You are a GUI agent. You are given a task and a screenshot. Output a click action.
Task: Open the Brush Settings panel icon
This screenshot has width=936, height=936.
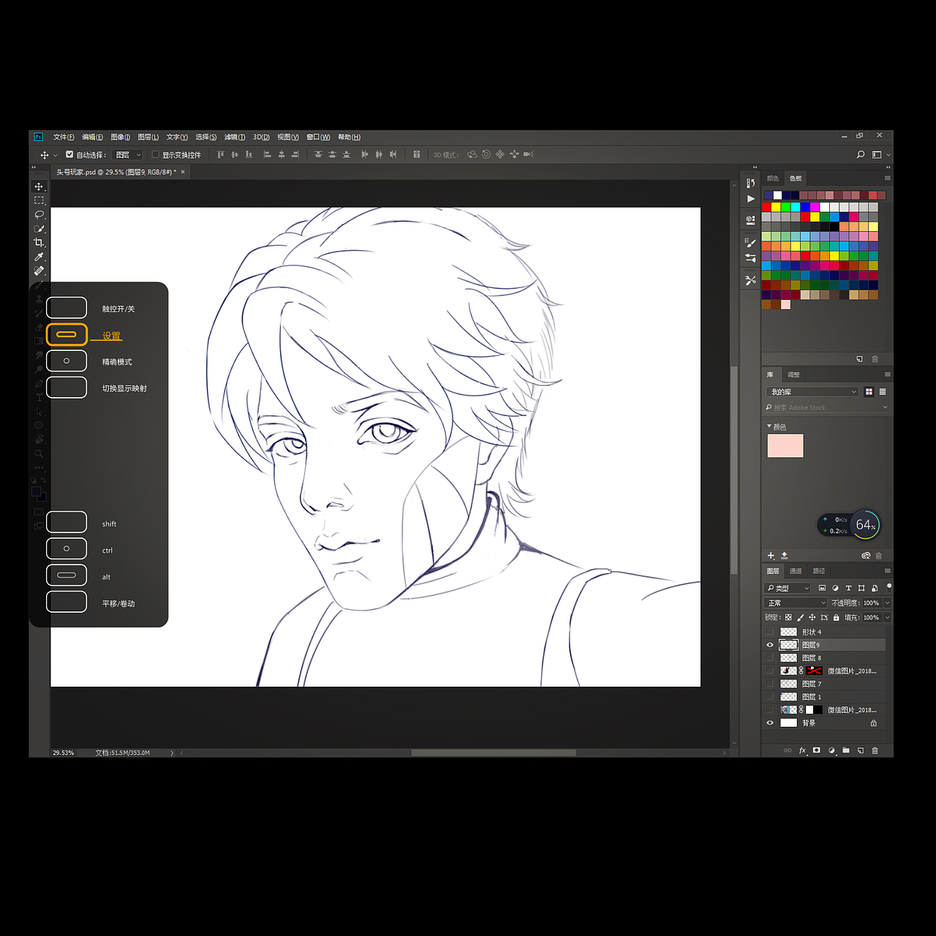pos(750,243)
